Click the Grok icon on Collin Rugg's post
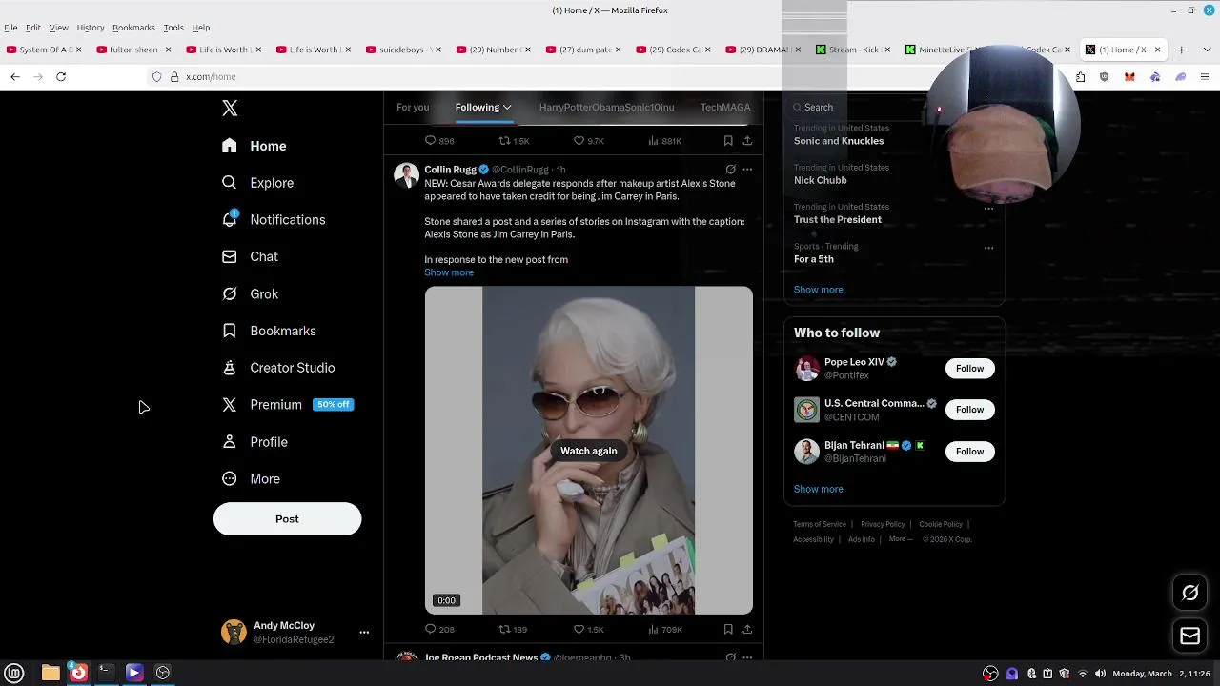Screen dimensions: 1220x686 coord(731,170)
